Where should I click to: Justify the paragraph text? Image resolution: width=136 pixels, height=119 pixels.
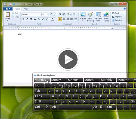[x=72, y=19]
